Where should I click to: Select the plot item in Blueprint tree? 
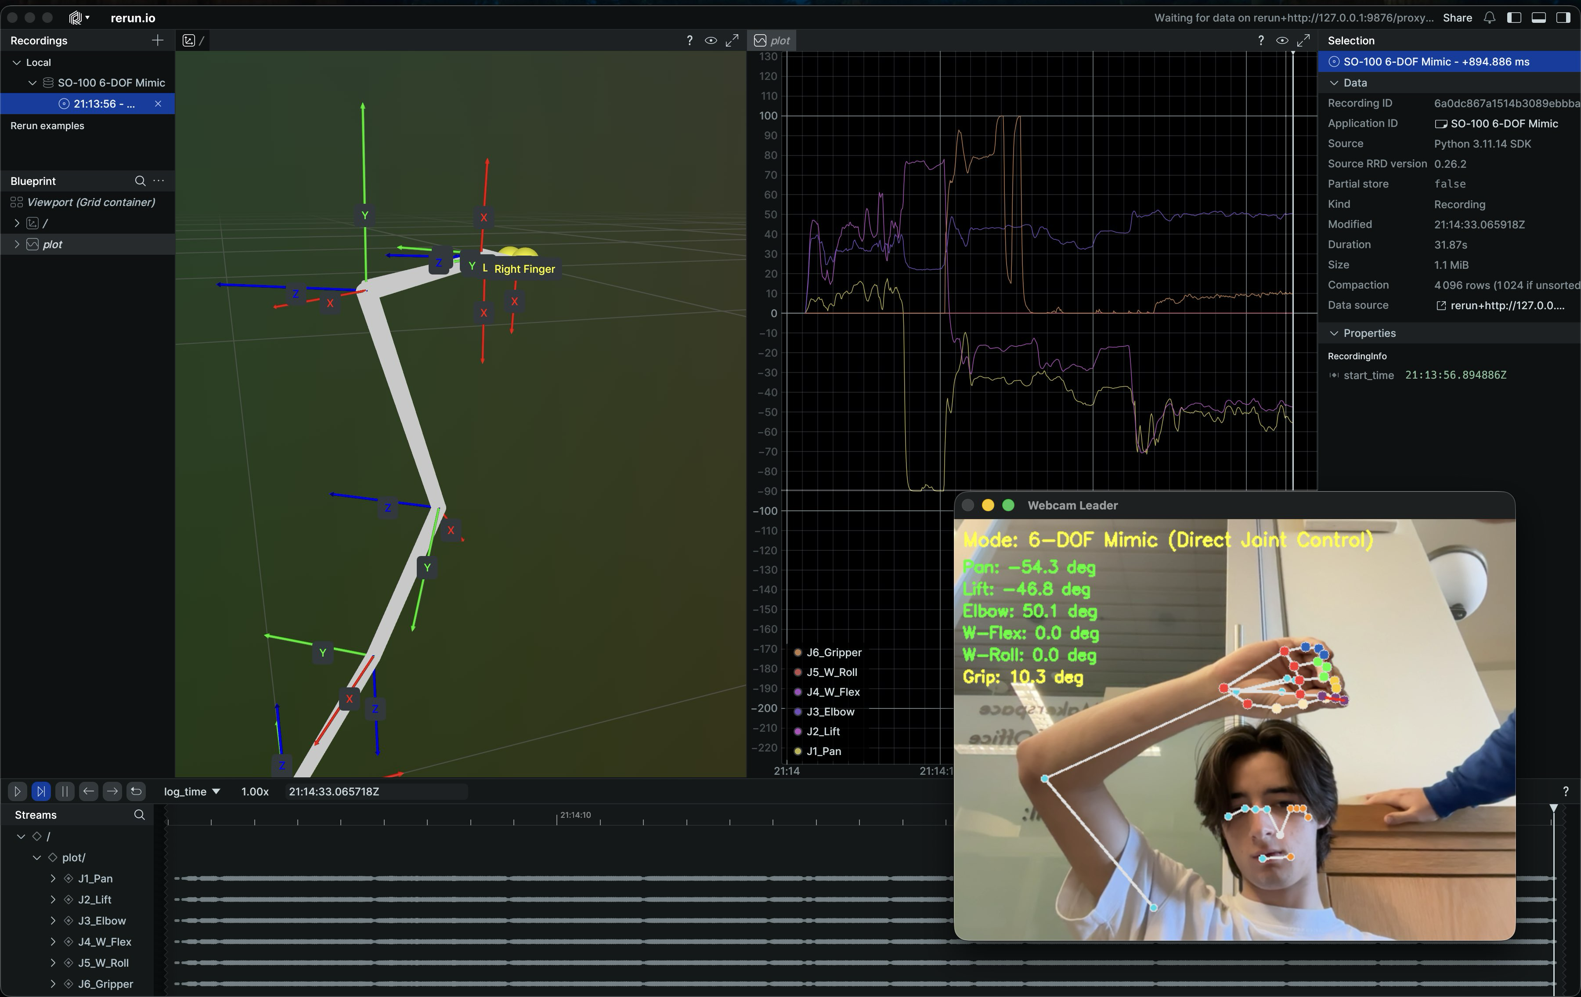(53, 244)
